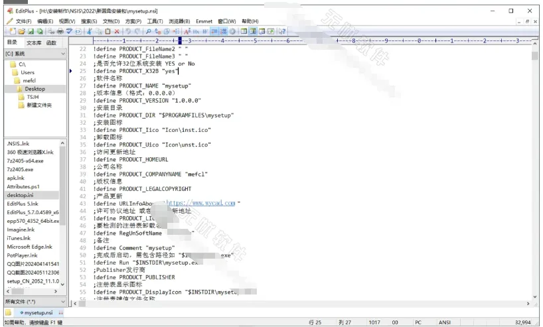Toggle the directory window panel icon
543x327 pixels.
244,31
